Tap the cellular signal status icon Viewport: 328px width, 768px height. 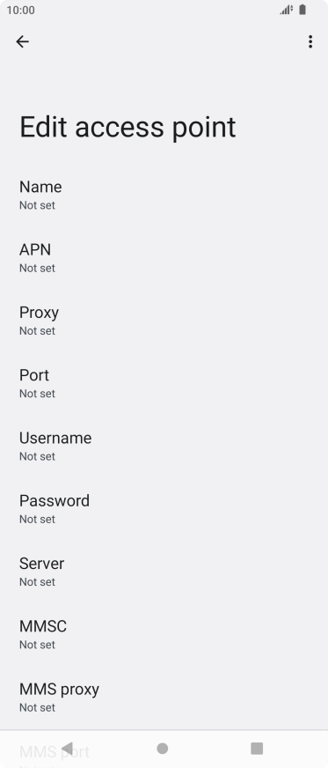[x=287, y=10]
